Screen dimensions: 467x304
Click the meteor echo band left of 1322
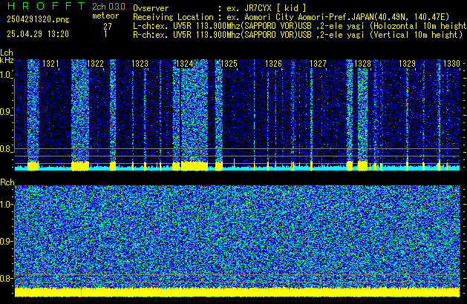[80, 114]
